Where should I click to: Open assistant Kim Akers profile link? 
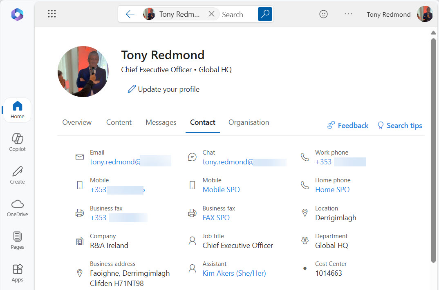234,273
